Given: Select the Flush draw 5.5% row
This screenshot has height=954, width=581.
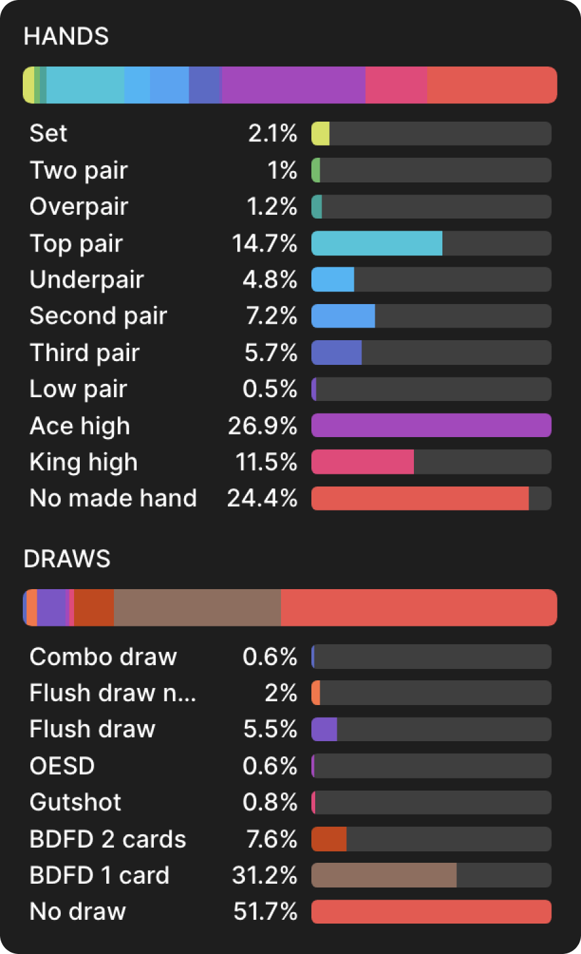Looking at the screenshot, I should [290, 729].
